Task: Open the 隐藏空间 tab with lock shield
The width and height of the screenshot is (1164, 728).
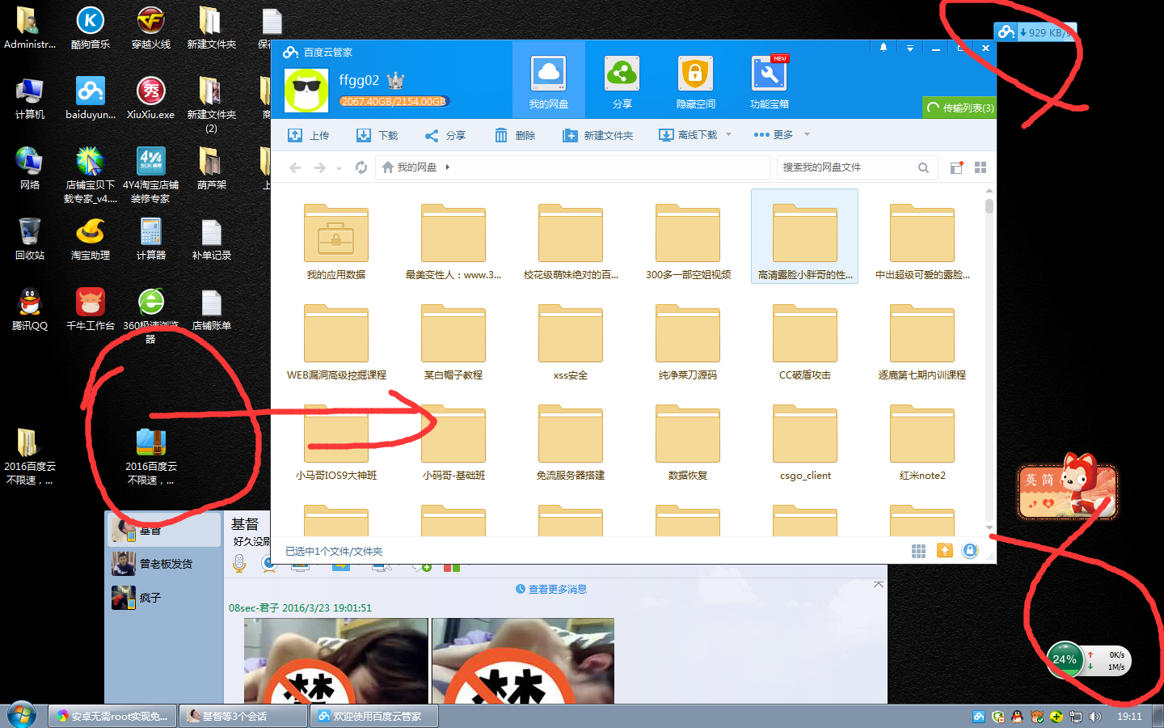Action: point(695,81)
